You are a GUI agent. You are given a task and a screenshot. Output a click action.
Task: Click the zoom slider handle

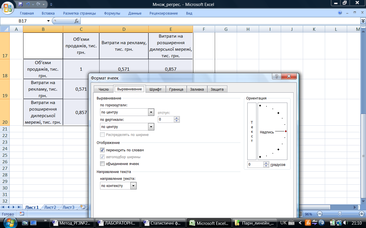click(x=339, y=214)
